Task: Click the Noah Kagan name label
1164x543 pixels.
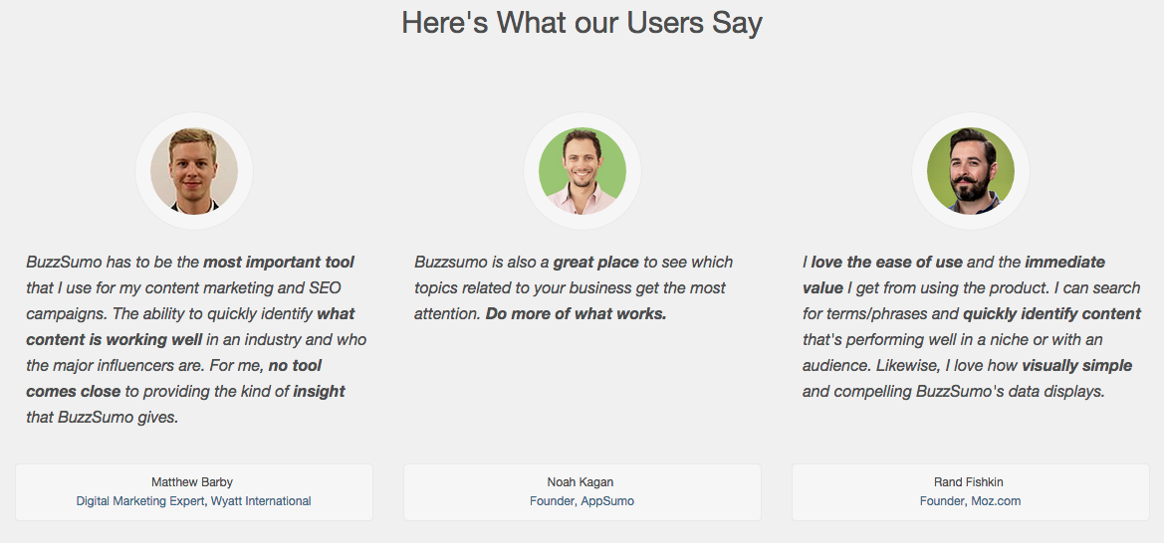Action: point(581,482)
